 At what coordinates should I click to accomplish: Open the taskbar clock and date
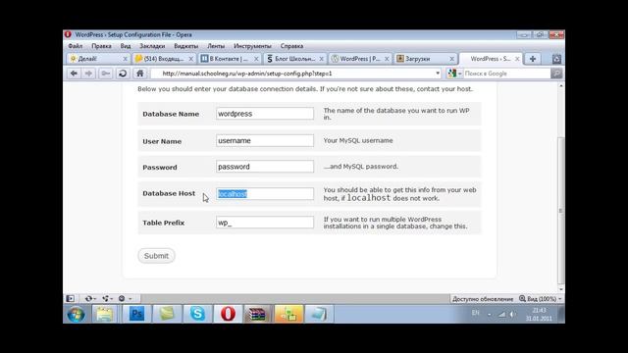[539, 314]
